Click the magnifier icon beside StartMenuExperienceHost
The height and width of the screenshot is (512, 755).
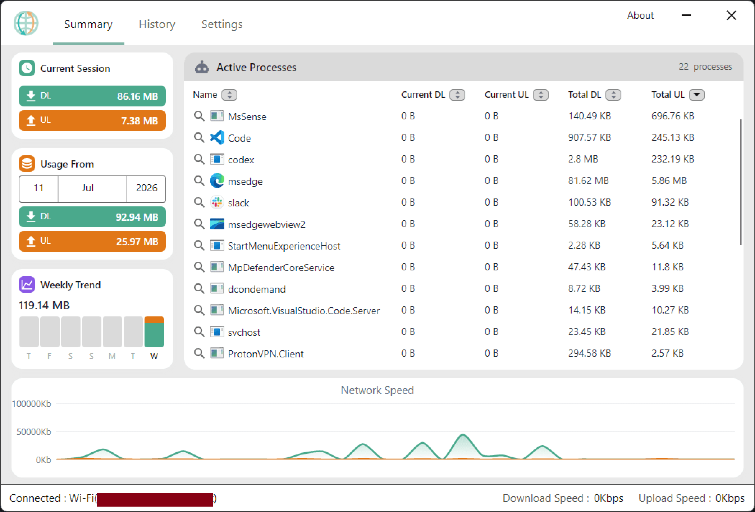coord(199,246)
